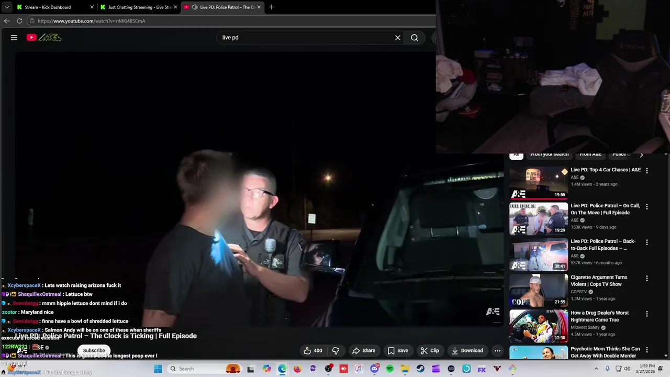Screen dimensions: 670x377
Task: Save the video to a playlist
Action: tap(398, 351)
